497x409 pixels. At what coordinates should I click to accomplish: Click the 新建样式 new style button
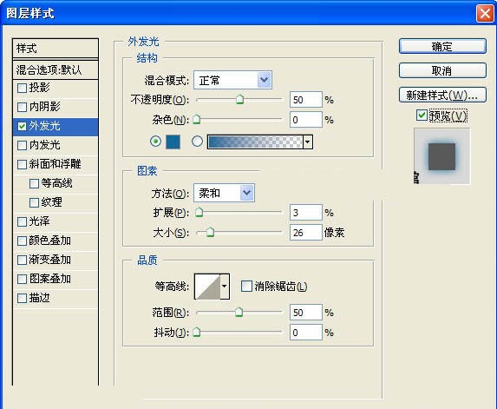pyautogui.click(x=442, y=95)
